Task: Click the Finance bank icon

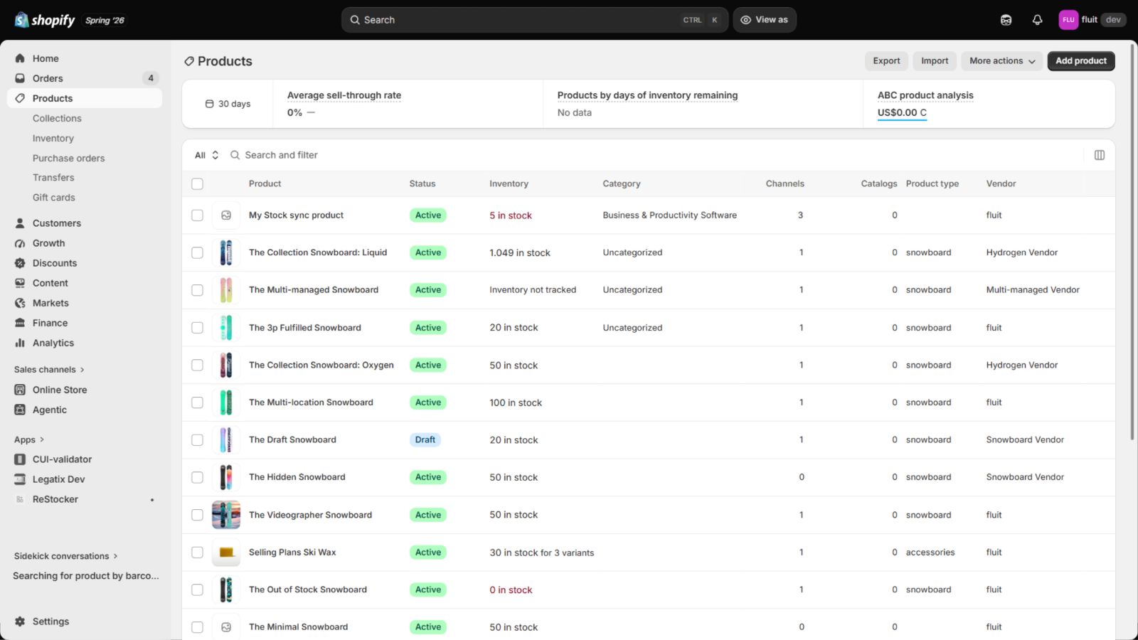Action: pos(20,323)
